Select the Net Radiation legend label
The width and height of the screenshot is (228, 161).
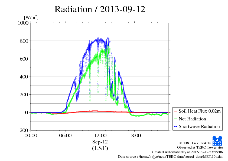(192, 119)
